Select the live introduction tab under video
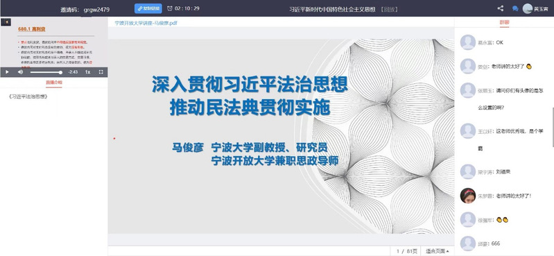 pyautogui.click(x=53, y=83)
